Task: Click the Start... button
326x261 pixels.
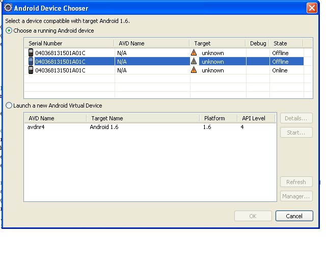Action: point(296,133)
